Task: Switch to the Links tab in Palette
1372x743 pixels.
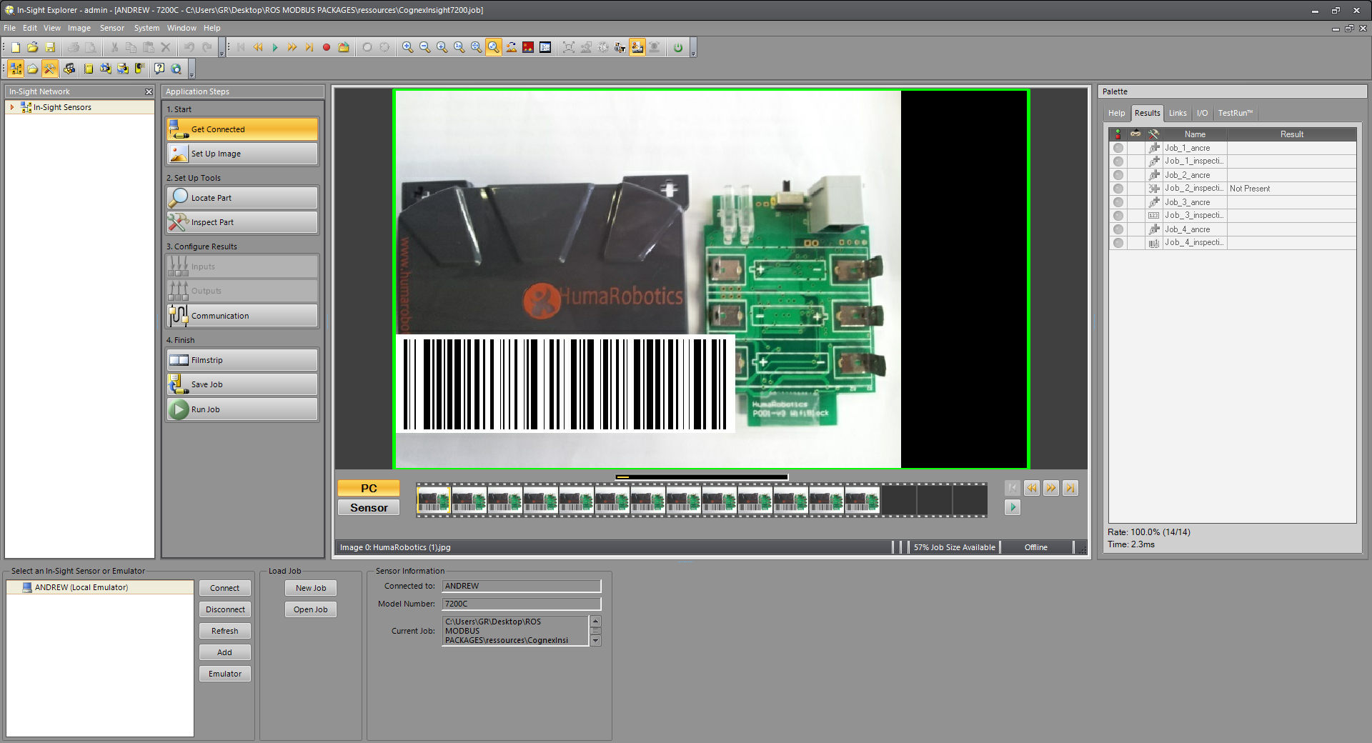Action: 1178,113
